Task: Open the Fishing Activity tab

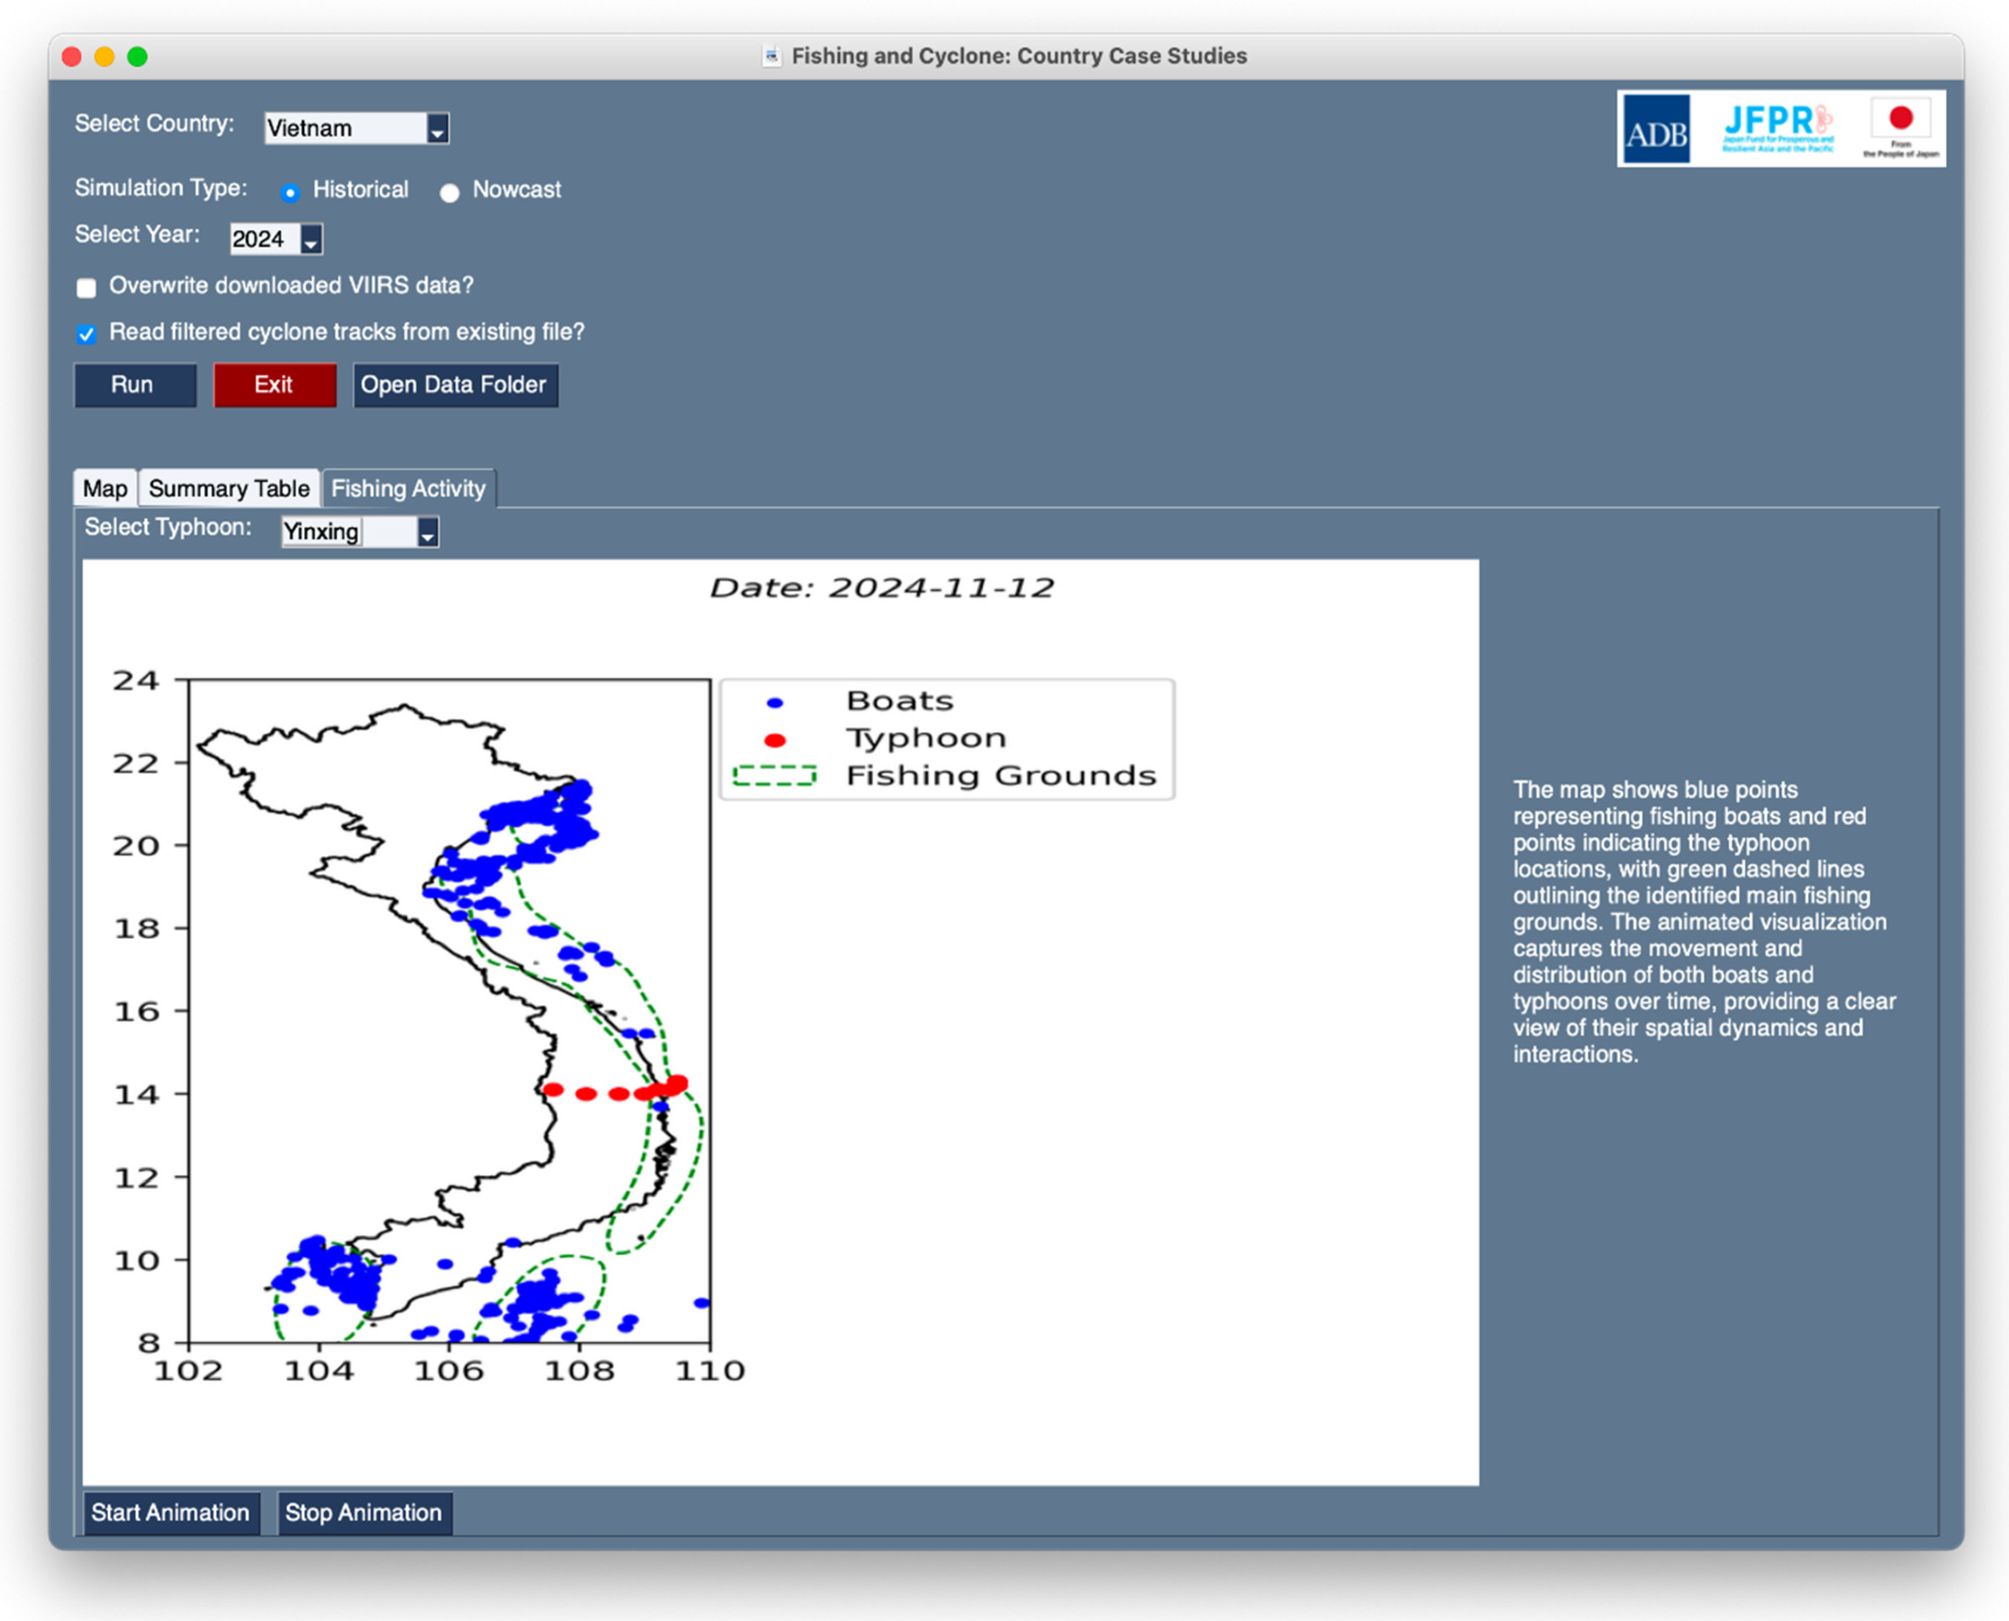Action: [408, 488]
